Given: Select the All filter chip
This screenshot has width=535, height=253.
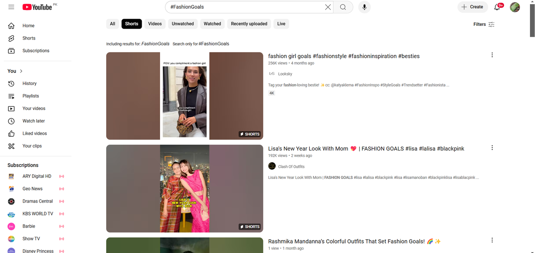Looking at the screenshot, I should click(x=112, y=24).
